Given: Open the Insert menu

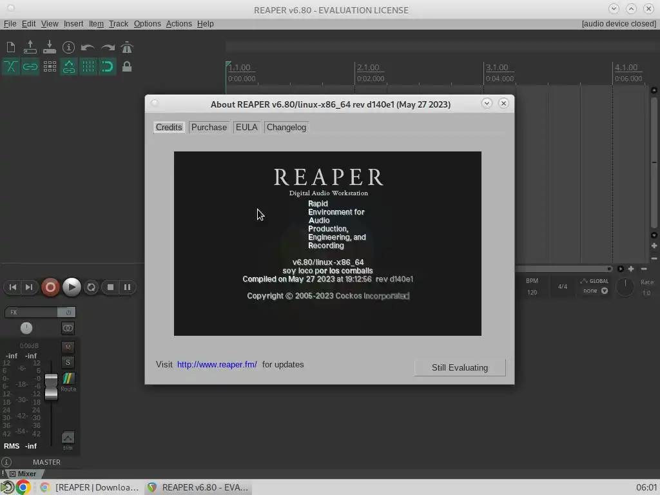Looking at the screenshot, I should pos(73,24).
